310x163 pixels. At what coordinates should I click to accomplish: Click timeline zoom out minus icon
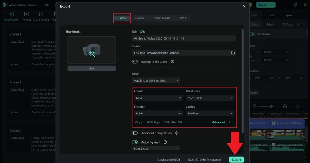tap(255, 106)
